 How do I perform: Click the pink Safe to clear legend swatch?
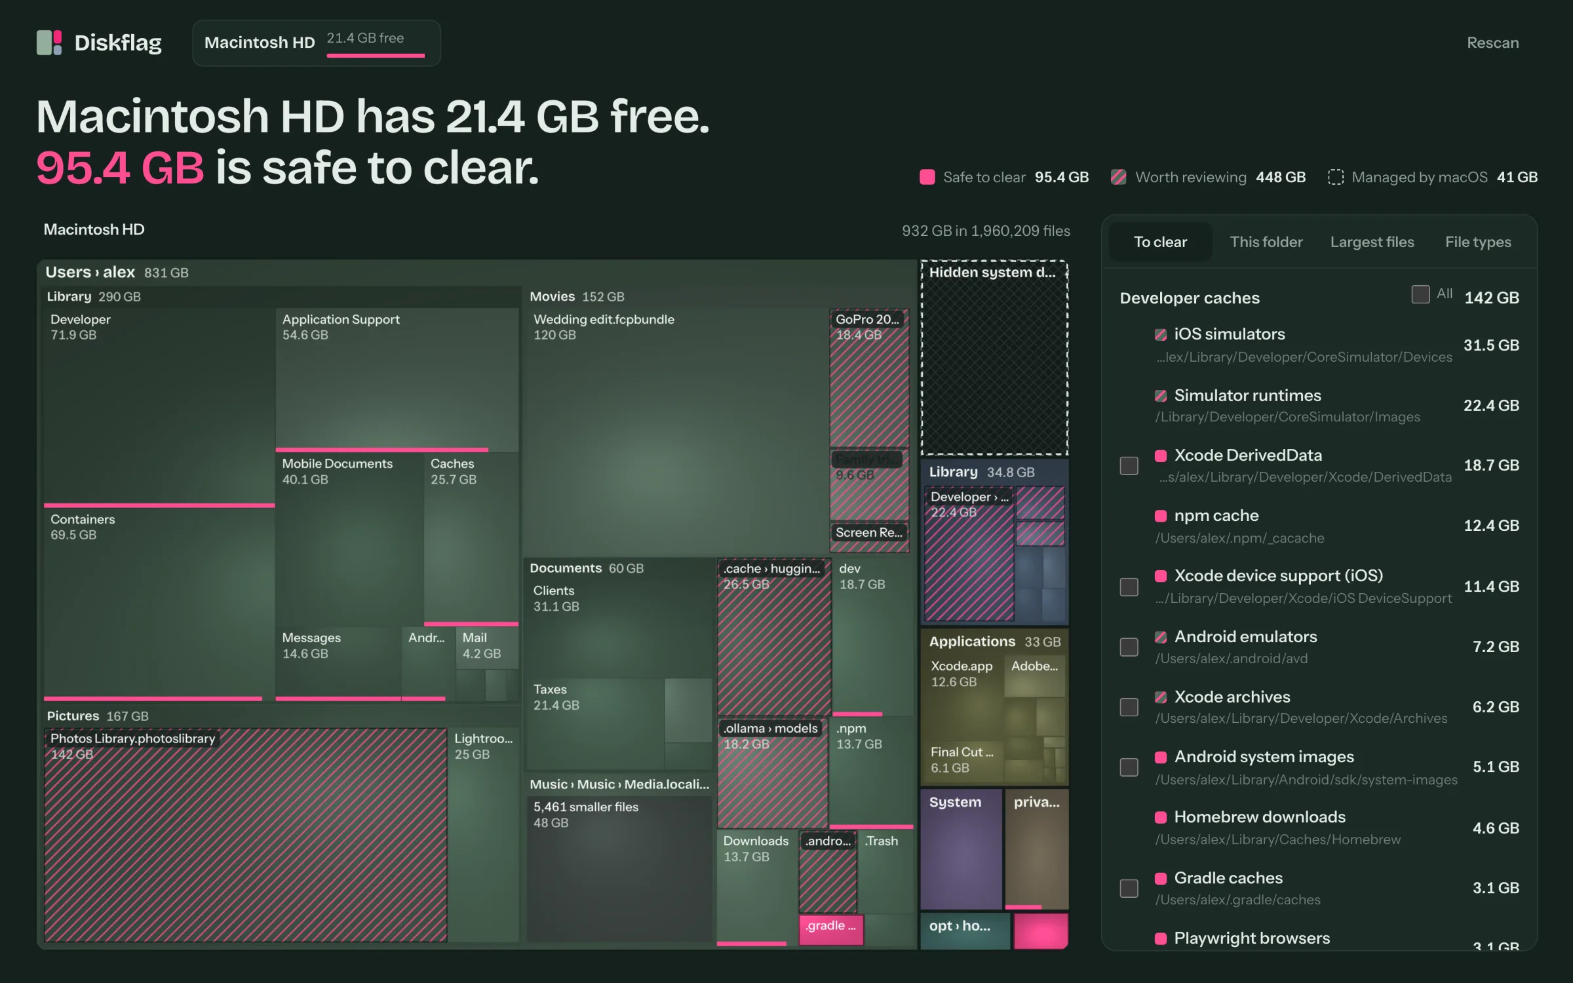tap(927, 177)
